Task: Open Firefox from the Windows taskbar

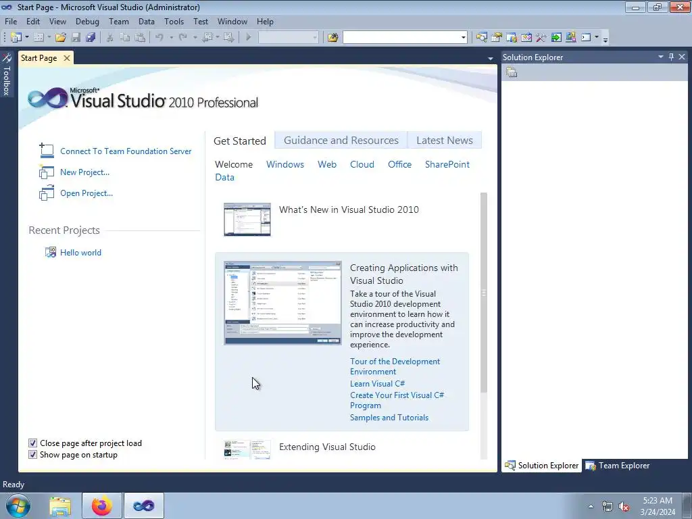Action: click(x=101, y=505)
